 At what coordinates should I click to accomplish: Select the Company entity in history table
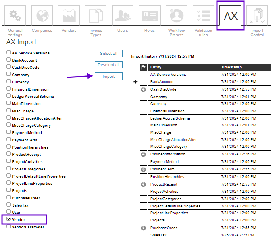pyautogui.click(x=158, y=97)
